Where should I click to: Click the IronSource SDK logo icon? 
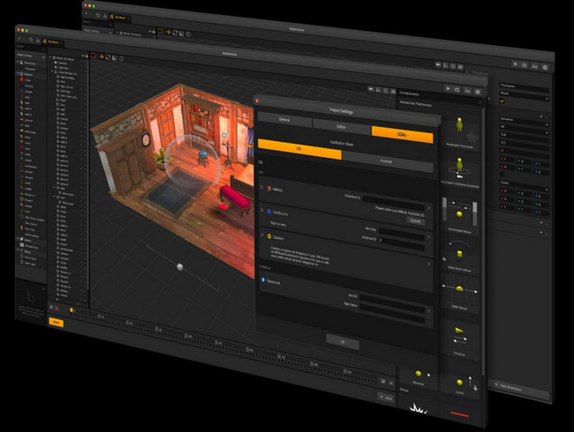click(x=269, y=212)
